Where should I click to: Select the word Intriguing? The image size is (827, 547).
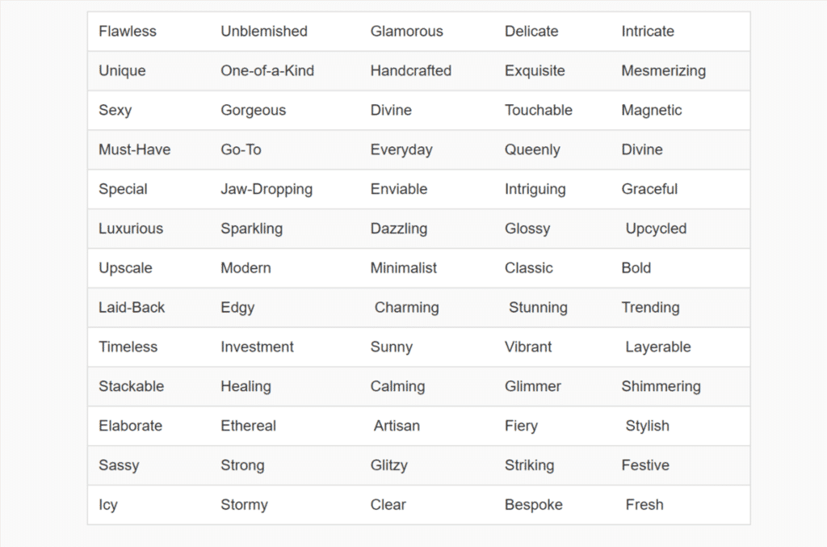pos(535,189)
